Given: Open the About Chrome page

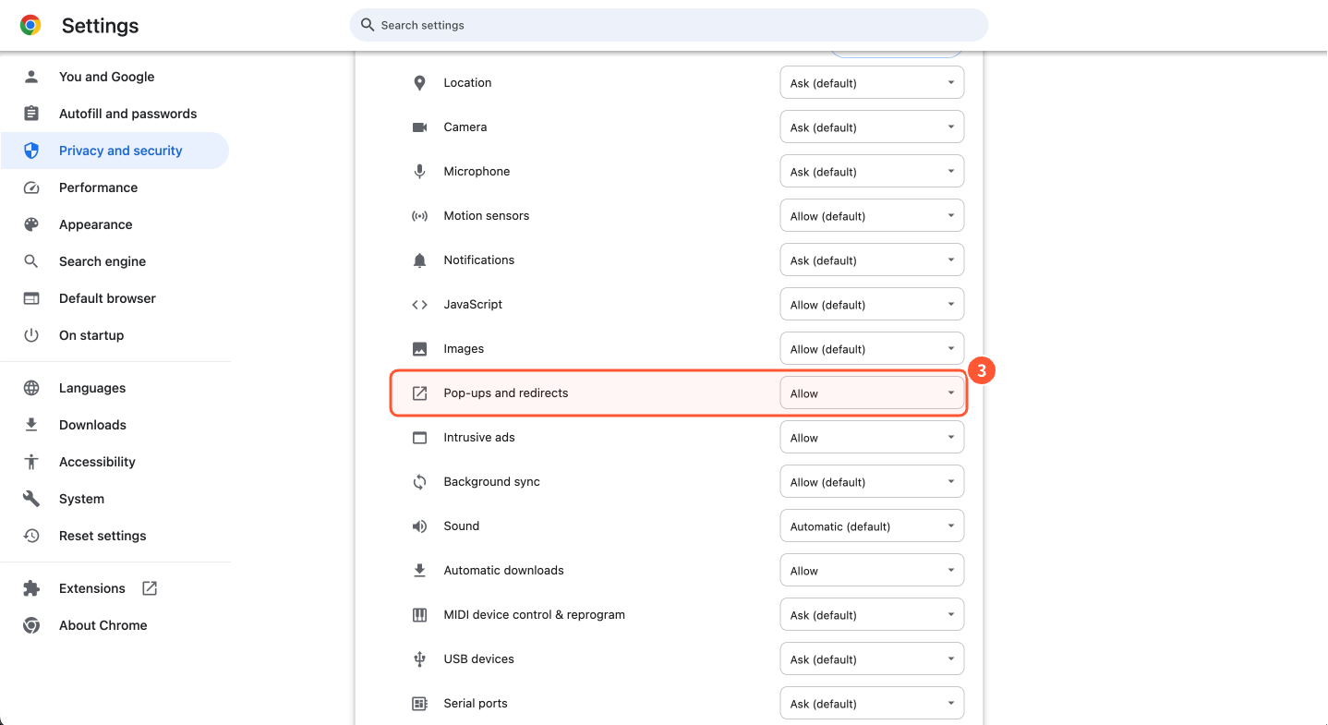Looking at the screenshot, I should click(x=103, y=625).
